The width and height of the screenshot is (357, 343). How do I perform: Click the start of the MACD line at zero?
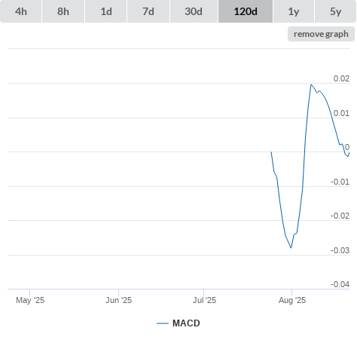tap(271, 152)
